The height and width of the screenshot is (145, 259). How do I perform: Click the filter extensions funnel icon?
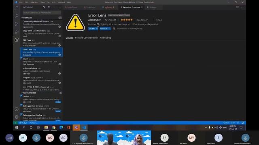click(44, 7)
